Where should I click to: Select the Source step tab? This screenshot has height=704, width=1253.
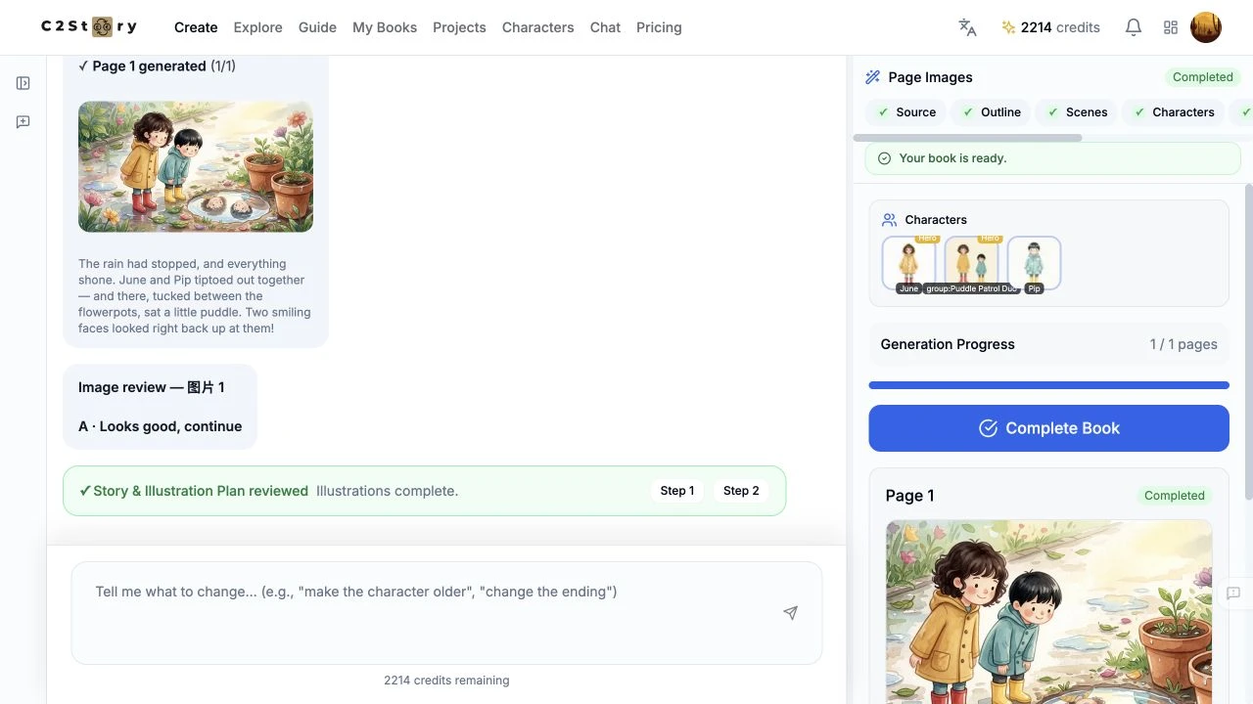(x=907, y=112)
